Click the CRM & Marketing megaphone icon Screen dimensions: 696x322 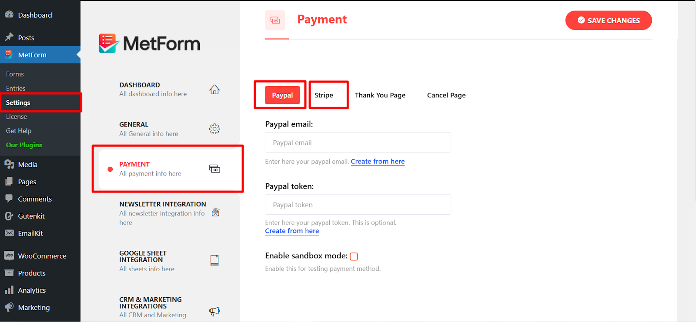pos(214,311)
